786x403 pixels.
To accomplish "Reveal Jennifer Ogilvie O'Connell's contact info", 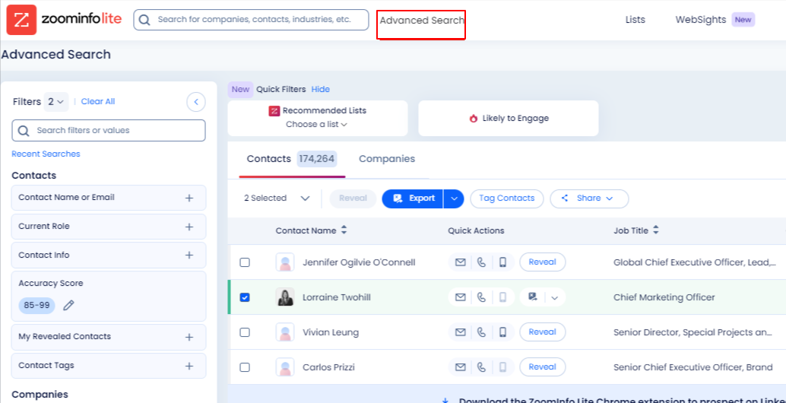I will (x=543, y=262).
